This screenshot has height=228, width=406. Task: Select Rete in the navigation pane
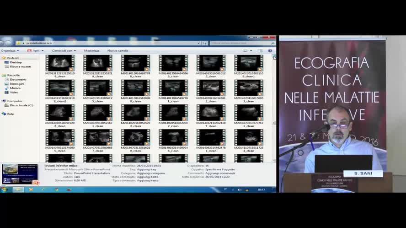pos(11,114)
